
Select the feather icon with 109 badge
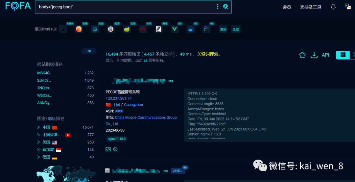click(159, 29)
